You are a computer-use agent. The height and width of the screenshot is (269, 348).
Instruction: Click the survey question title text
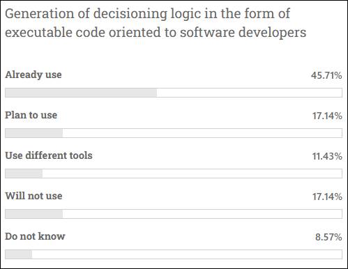point(156,23)
